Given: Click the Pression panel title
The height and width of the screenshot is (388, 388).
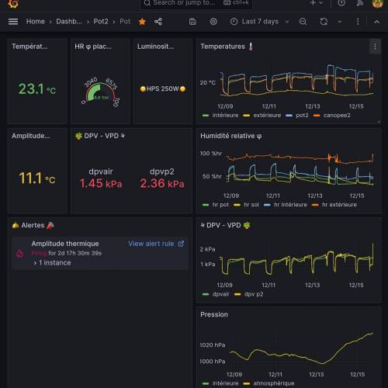Looking at the screenshot, I should 214,314.
